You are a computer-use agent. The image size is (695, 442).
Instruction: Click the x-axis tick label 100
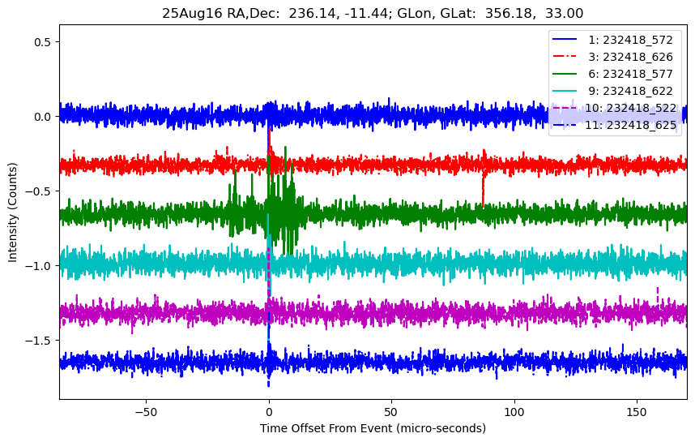click(x=514, y=412)
